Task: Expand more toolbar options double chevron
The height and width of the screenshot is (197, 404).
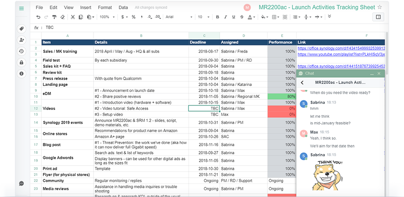Action: coord(329,17)
